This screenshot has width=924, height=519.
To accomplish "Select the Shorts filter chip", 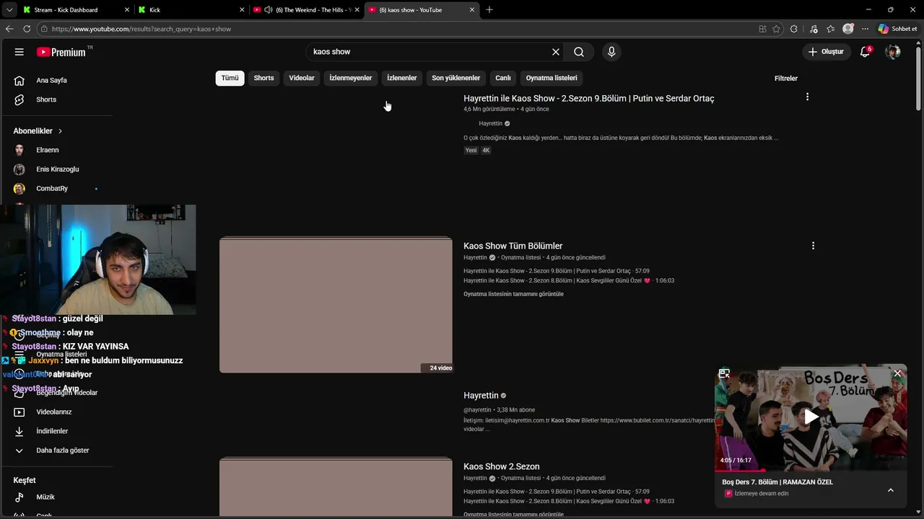I will [x=263, y=78].
